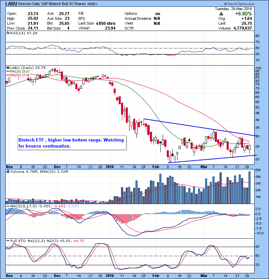The image size is (269, 279).
Task: Click the MACD(8,17,9) legend label
Action: 23,206
